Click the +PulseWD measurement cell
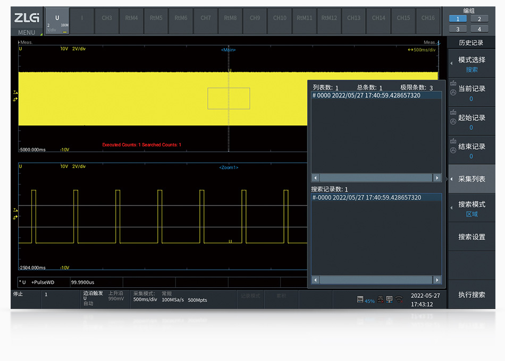This screenshot has height=361, width=505. click(x=43, y=282)
